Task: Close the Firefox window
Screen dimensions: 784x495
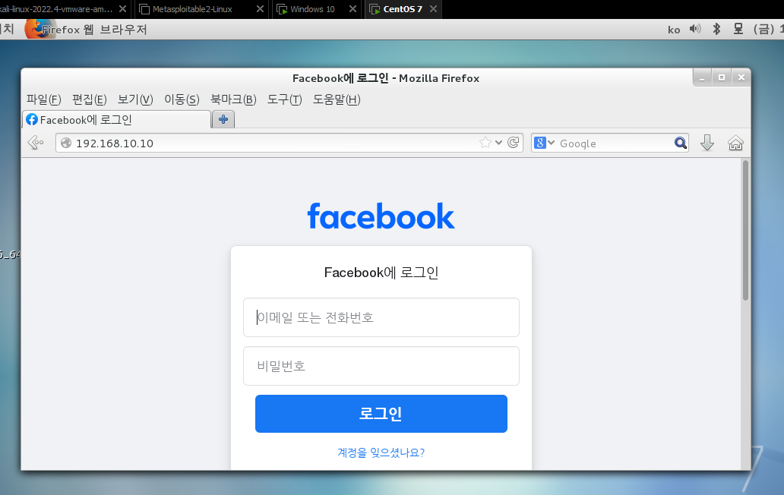Action: [741, 78]
